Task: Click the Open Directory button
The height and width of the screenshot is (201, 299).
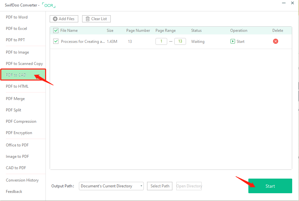Action: point(189,186)
